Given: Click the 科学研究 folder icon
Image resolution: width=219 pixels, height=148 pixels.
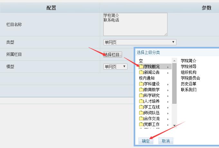Looking at the screenshot, I should [x=141, y=95].
